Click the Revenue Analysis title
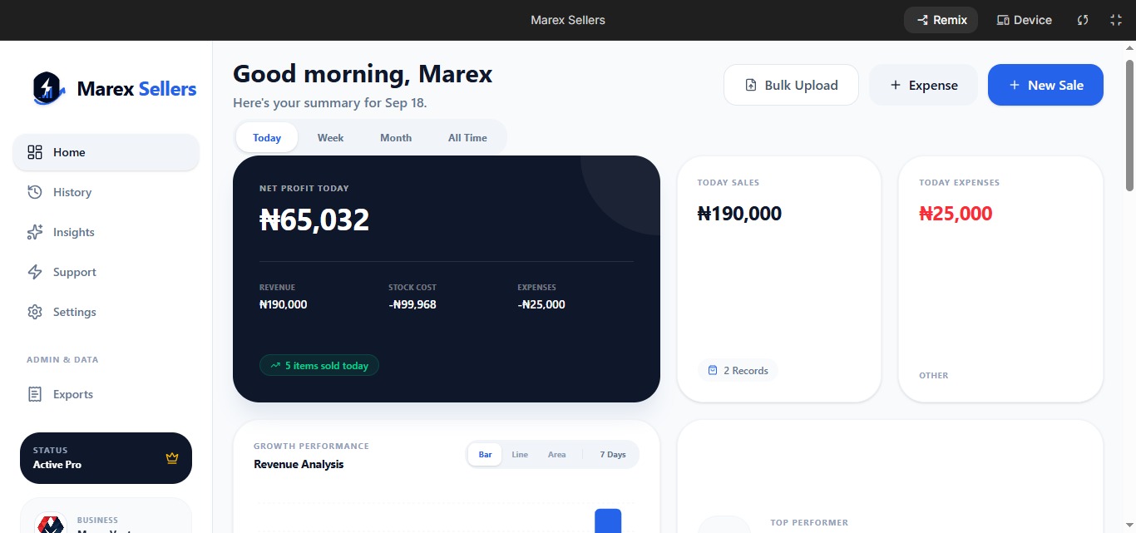 point(299,464)
